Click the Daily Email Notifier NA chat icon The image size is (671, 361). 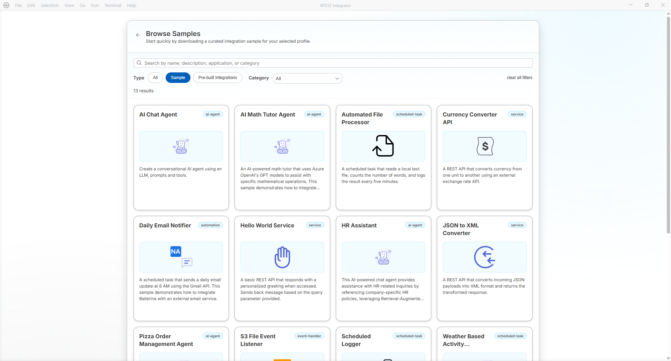(181, 257)
